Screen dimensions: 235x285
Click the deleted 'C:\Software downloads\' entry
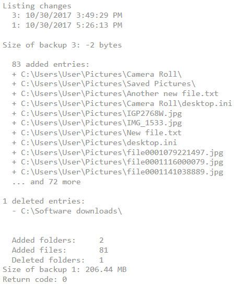click(67, 211)
